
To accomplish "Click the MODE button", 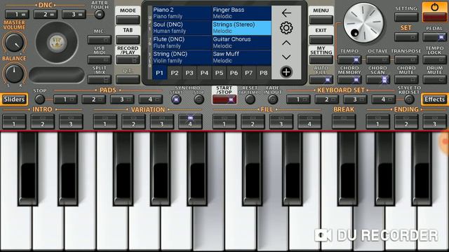I will [x=128, y=20].
